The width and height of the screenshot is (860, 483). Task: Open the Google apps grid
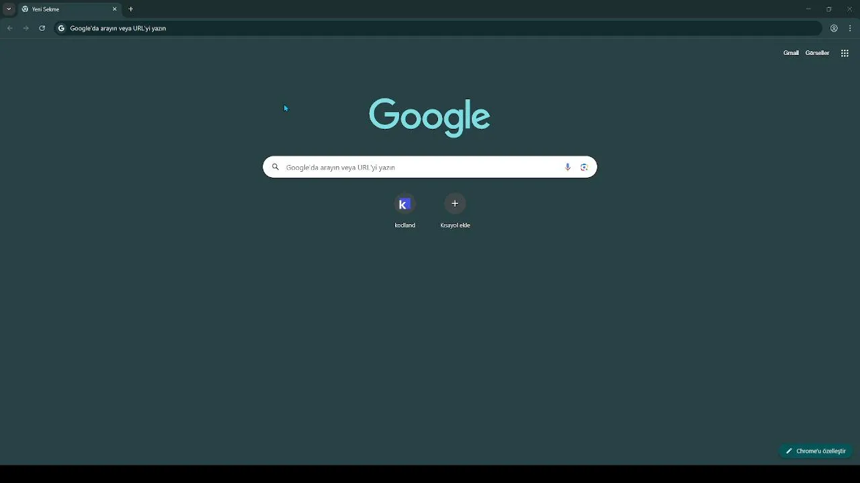pos(845,53)
